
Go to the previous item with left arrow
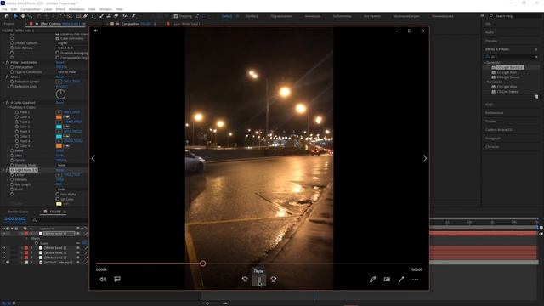[x=93, y=159]
